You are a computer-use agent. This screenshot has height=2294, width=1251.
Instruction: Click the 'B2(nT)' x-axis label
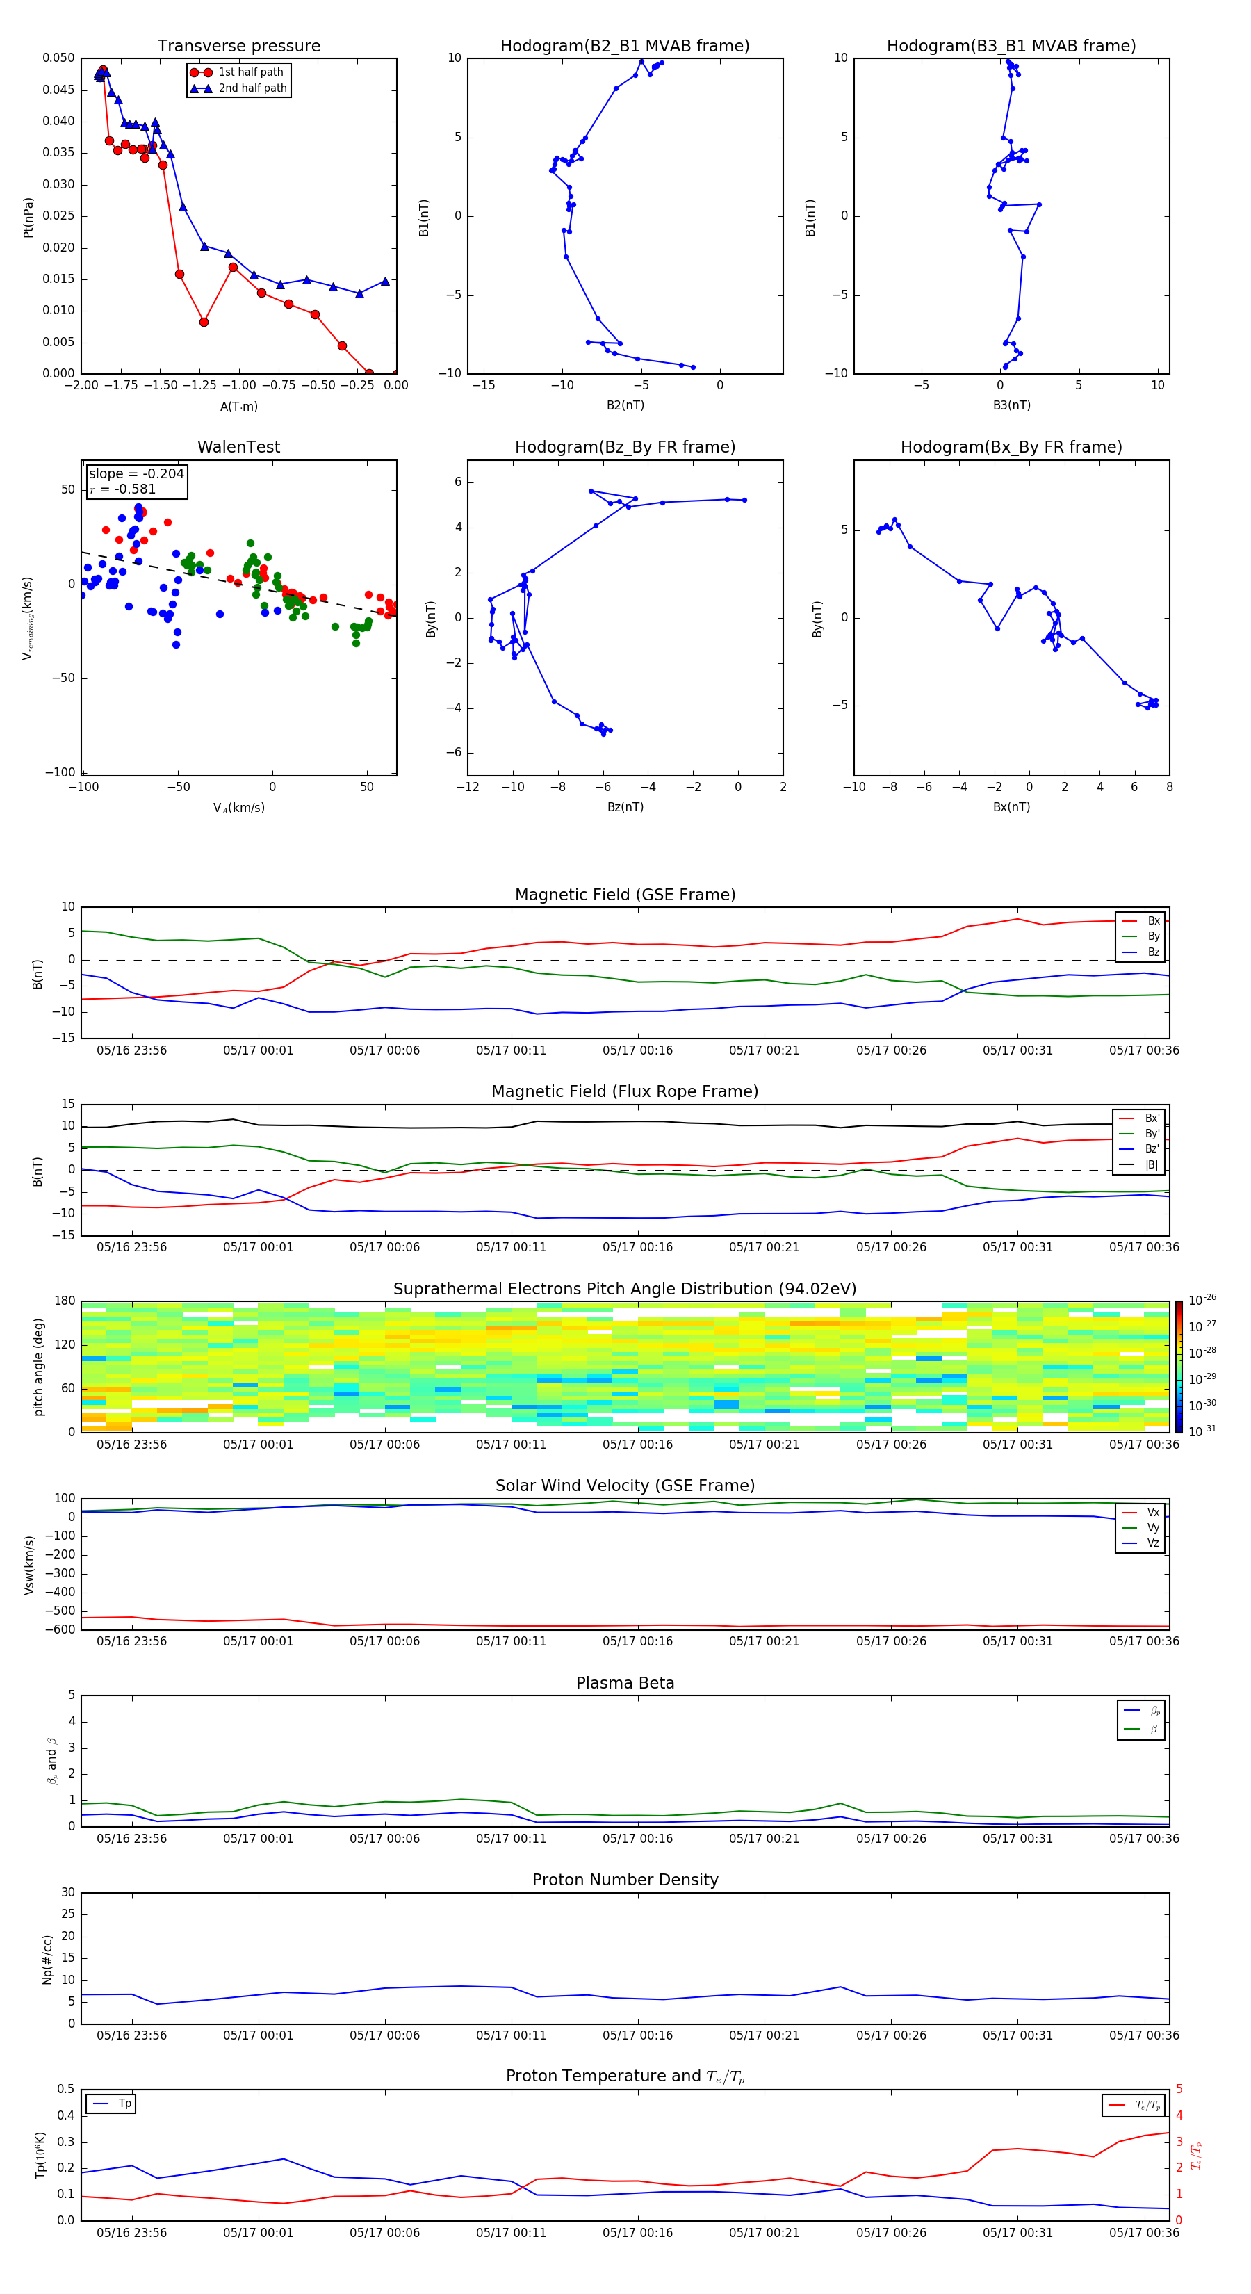[625, 405]
